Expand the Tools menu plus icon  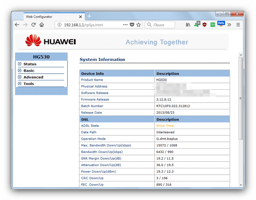[x=20, y=84]
